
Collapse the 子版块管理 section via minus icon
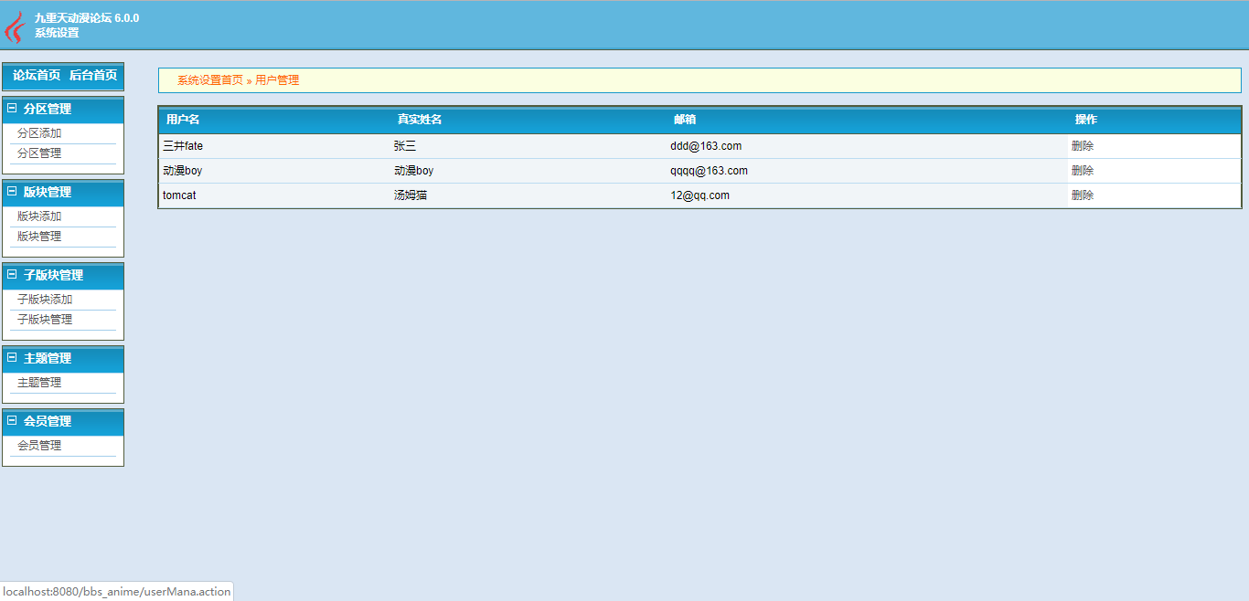coord(12,274)
